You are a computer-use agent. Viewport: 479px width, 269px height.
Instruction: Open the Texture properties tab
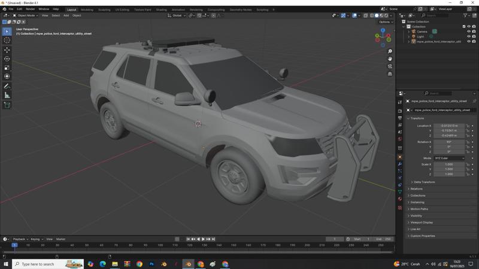click(x=400, y=207)
